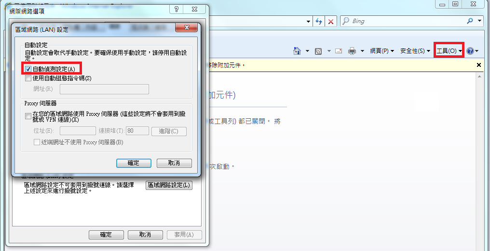Click the Stop red X icon
490x251 pixels.
point(331,22)
